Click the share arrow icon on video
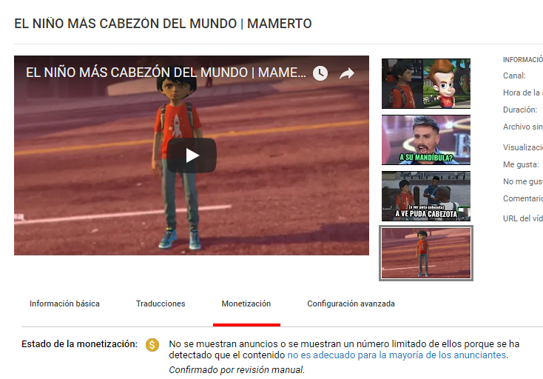This screenshot has height=379, width=543. click(347, 73)
